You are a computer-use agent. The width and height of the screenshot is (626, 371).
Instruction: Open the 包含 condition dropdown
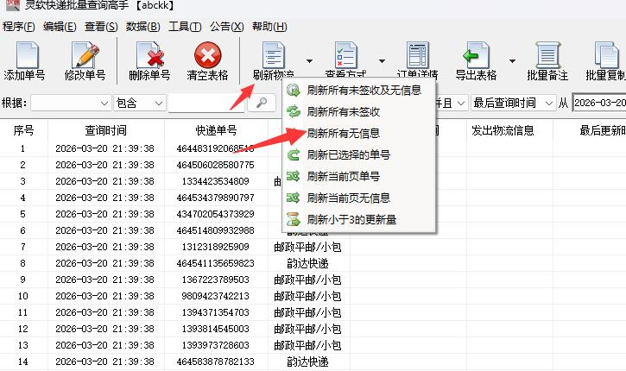[x=158, y=103]
